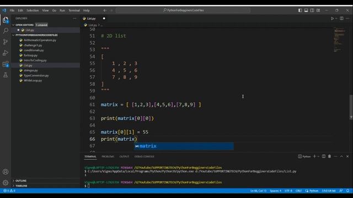Expand the Timeline section
This screenshot has width=353, height=198.
(22, 186)
